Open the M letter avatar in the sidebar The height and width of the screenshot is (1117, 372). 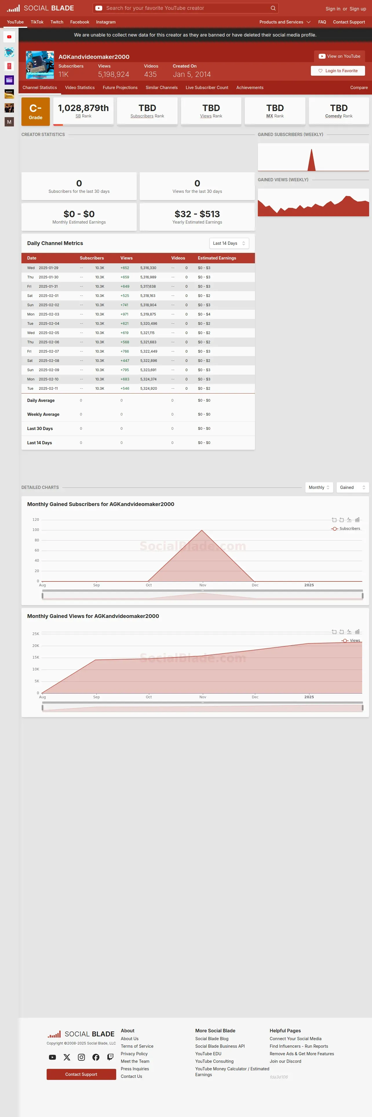click(x=9, y=122)
